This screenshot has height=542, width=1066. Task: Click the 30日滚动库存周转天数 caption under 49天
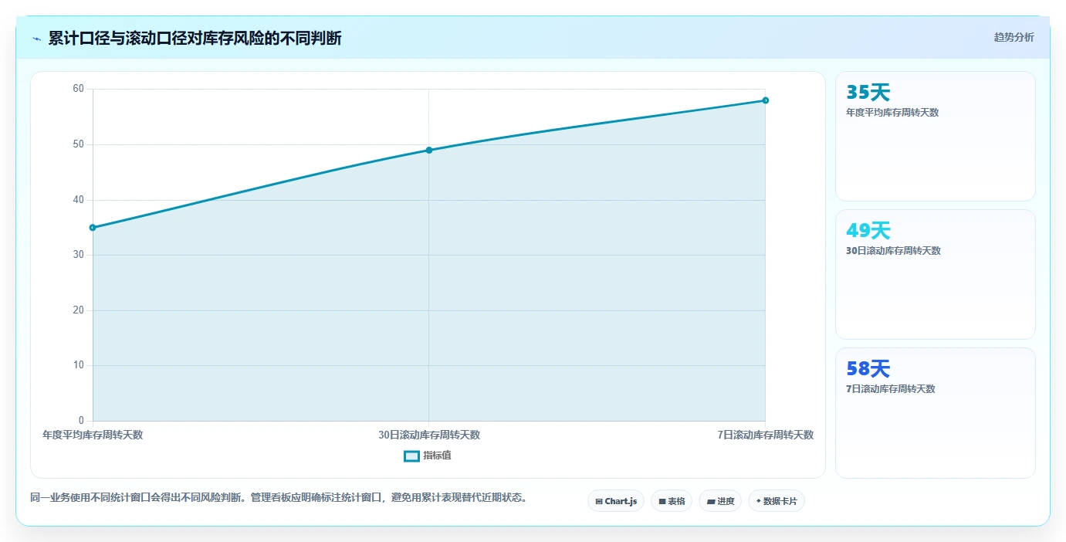pyautogui.click(x=893, y=250)
